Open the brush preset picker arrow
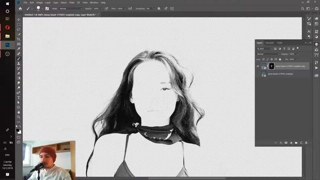 (x=42, y=9)
